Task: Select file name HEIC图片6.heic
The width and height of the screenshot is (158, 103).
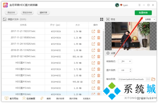Action: 23,94
